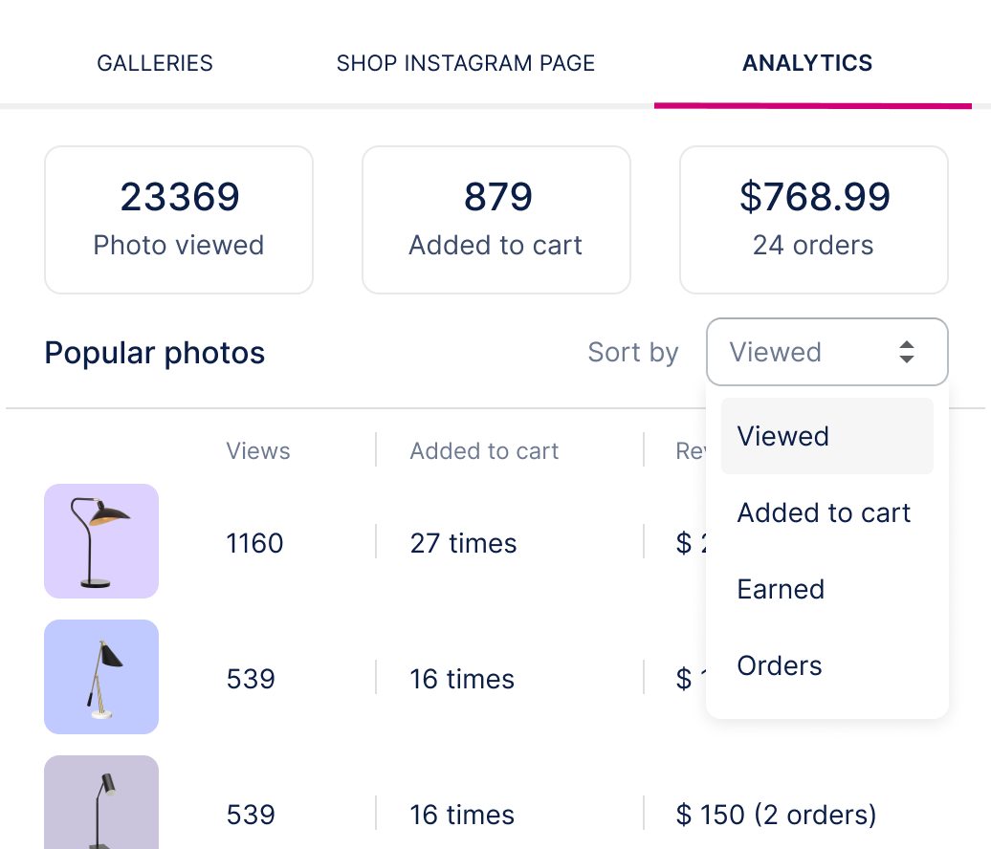Click the 23369 Photo viewed stat card
Viewport: 991px width, 849px height.
[179, 219]
